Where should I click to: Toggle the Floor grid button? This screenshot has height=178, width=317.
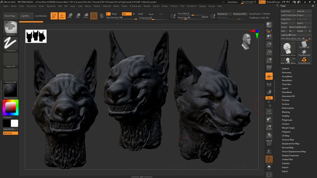(x=269, y=76)
